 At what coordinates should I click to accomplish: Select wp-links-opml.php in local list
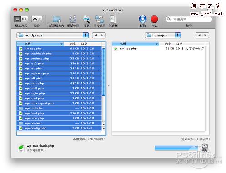[59, 104]
